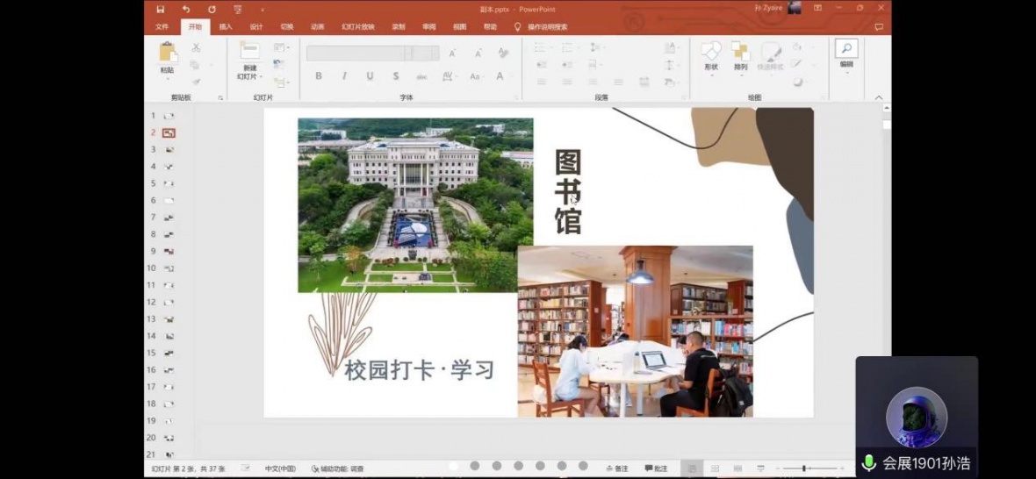Toggle Underline formatting
This screenshot has width=1036, height=479.
(370, 76)
